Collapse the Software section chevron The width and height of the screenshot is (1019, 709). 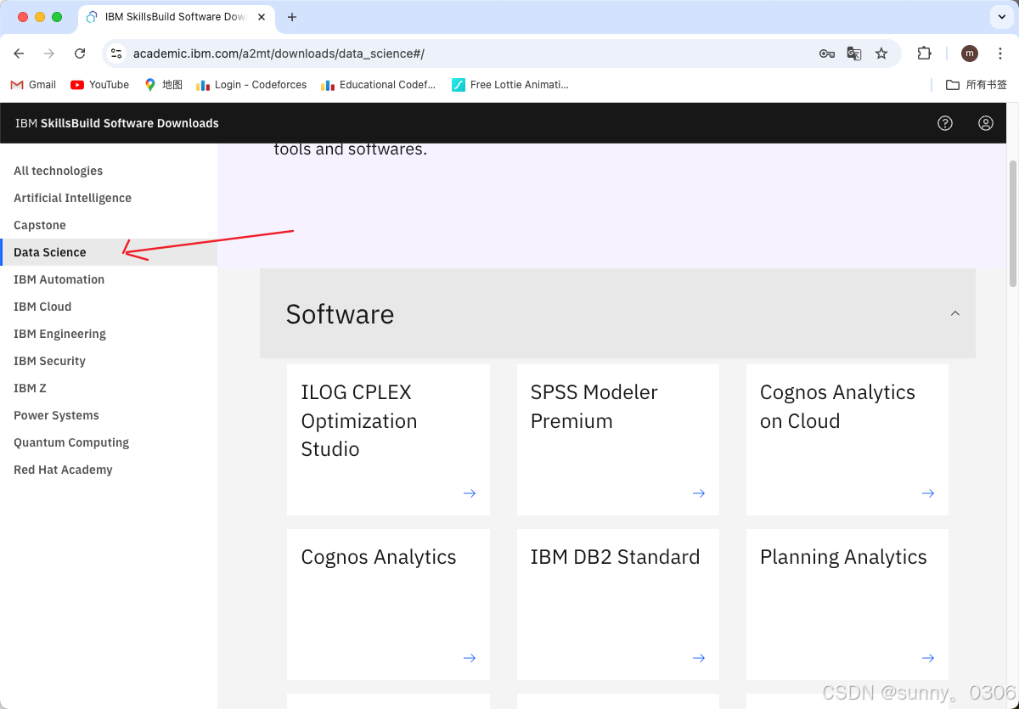click(955, 313)
